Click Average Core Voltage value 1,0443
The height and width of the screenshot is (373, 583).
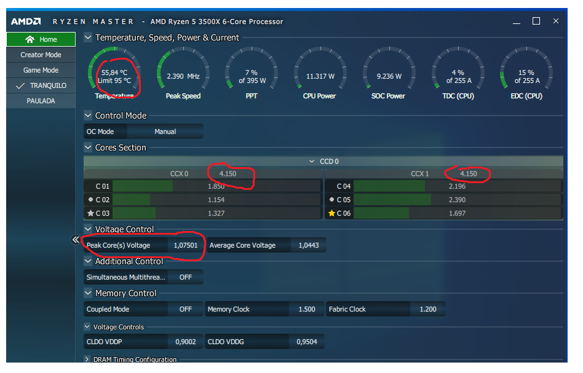click(x=309, y=245)
